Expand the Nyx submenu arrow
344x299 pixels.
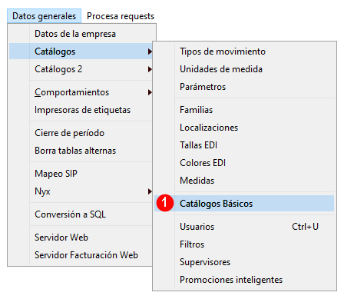coord(150,191)
